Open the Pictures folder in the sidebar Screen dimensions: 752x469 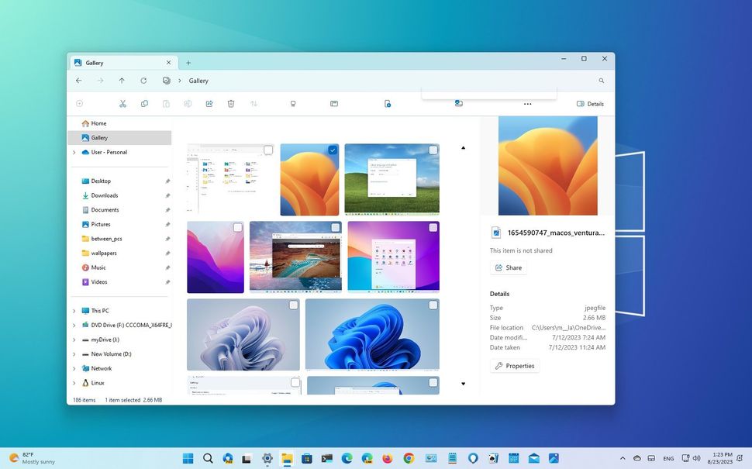[x=102, y=224]
